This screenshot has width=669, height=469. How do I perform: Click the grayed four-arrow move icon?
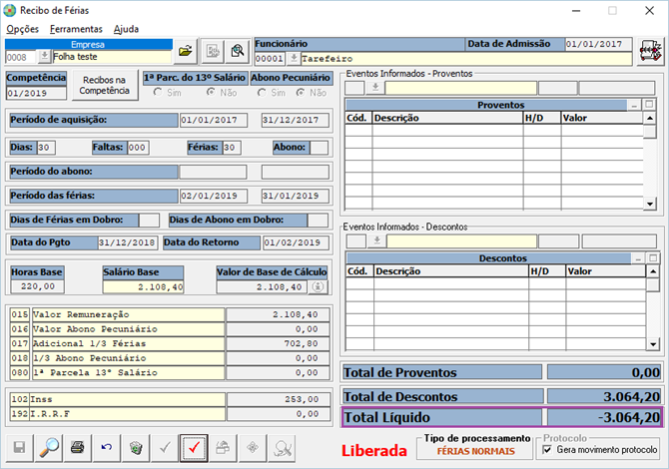tap(253, 448)
